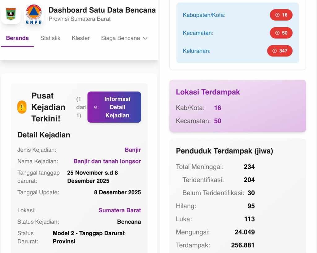
Task: Expand the Siaga Bencana chevron arrow
Action: click(x=145, y=38)
